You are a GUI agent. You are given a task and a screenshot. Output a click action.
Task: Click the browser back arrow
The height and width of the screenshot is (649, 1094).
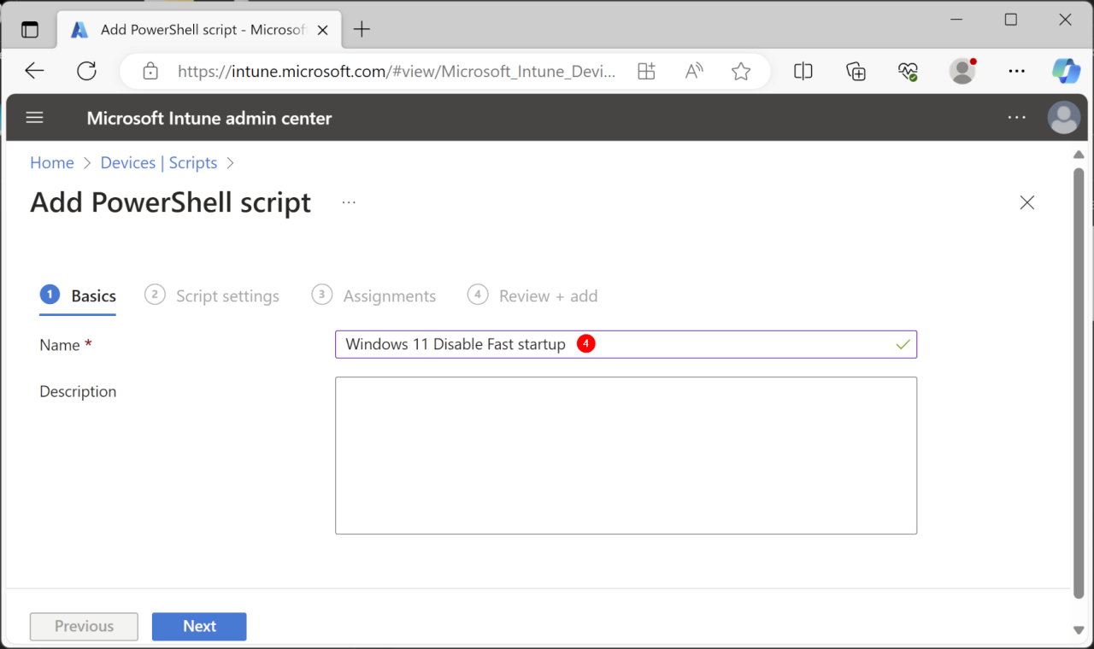pos(34,72)
